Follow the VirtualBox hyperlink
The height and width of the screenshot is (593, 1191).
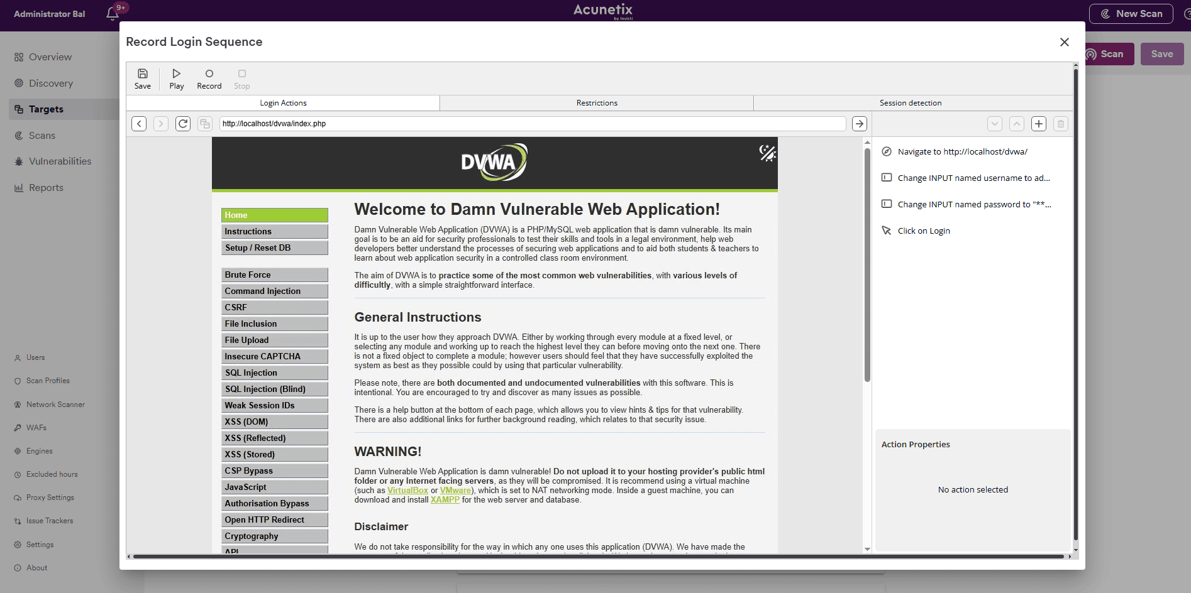coord(407,491)
